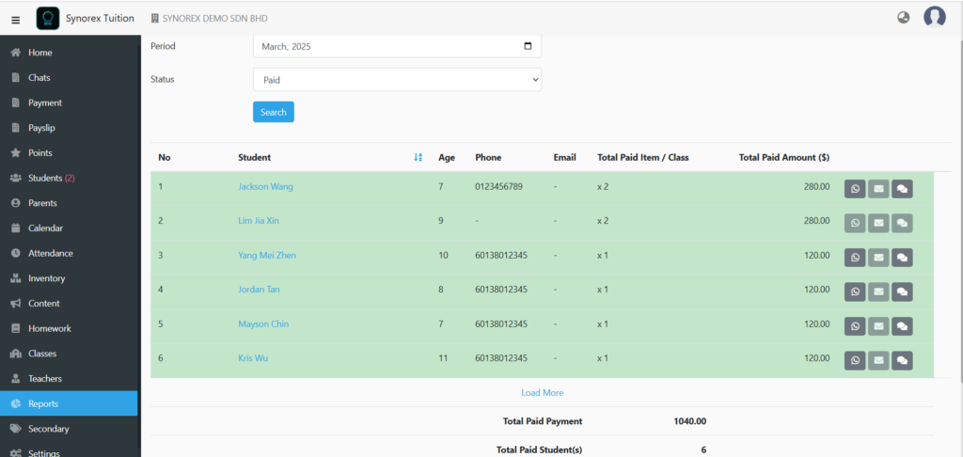The image size is (963, 457).
Task: Click SYNOREX DEMO SDN BHD company name
Action: (x=215, y=19)
